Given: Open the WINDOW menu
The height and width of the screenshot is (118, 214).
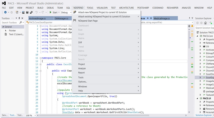Looking at the screenshot, I should (x=199, y=8).
